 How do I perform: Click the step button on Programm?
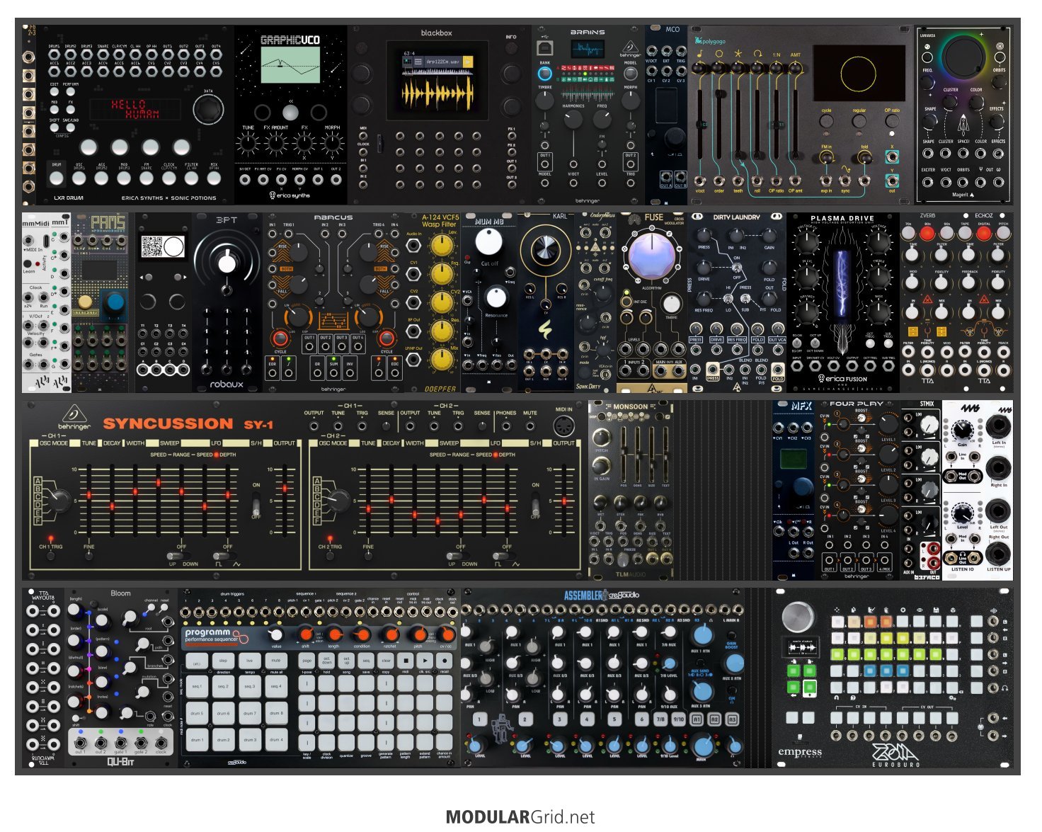(223, 661)
